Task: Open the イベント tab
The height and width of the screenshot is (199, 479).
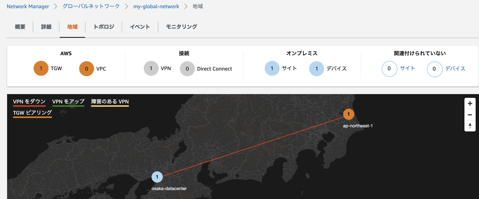Action: 140,27
